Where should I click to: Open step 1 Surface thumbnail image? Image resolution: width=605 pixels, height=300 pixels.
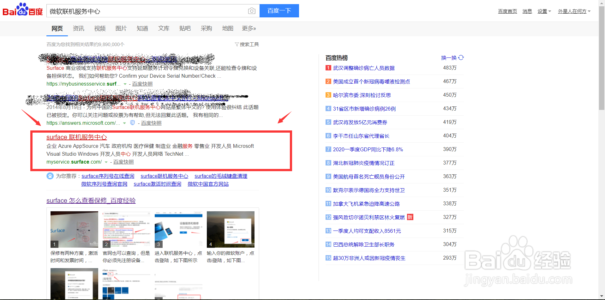point(74,229)
